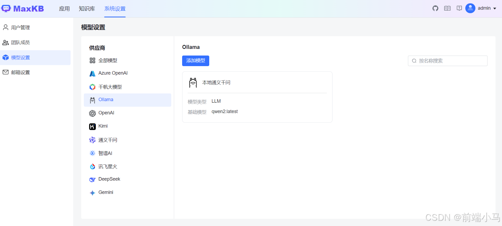
Task: Select Ollama supplier label
Action: [106, 100]
